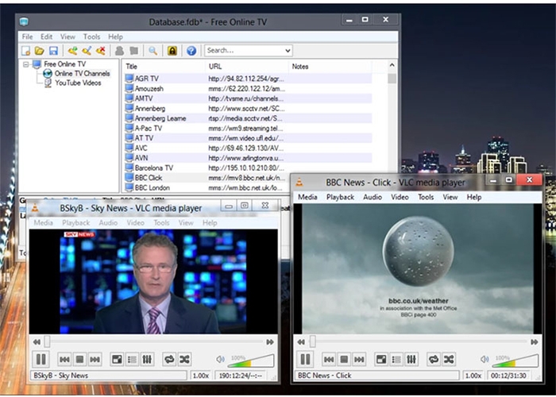This screenshot has width=556, height=397.
Task: Open the Edit menu in Free Online TV
Action: pos(46,37)
